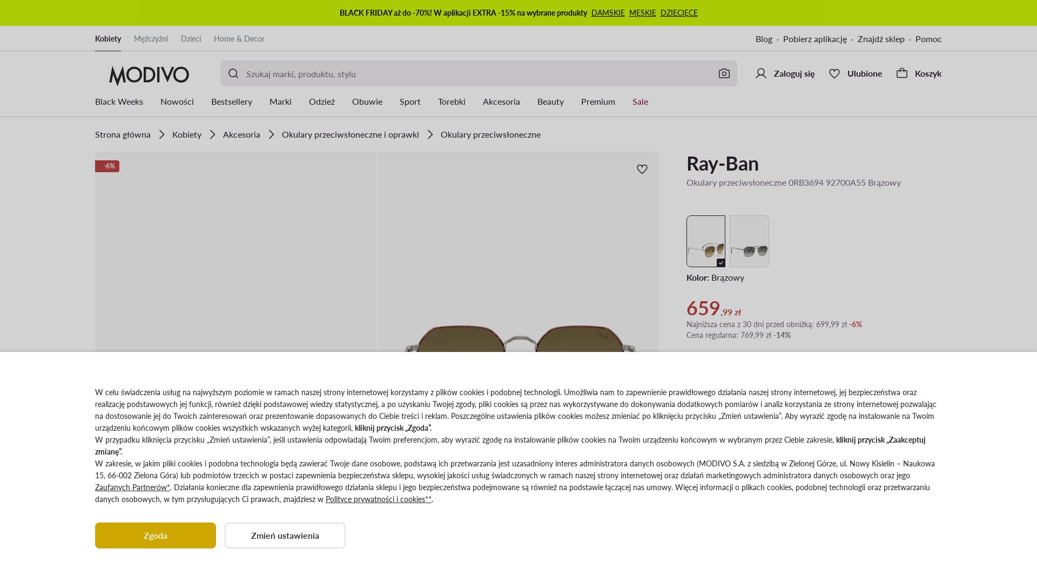The height and width of the screenshot is (583, 1037).
Task: Click Kobiety breadcrumb link
Action: tap(187, 134)
